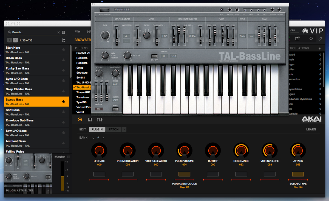Favorite the Clean Bass preset thumbs-up
This screenshot has width=329, height=201.
pyautogui.click(x=64, y=60)
